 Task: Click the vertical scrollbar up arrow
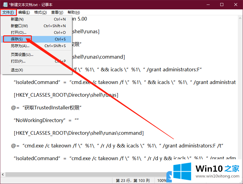pyautogui.click(x=240, y=18)
